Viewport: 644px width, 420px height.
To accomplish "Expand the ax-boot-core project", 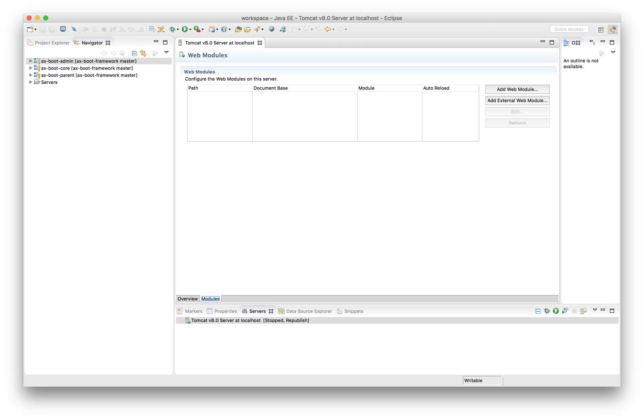I will pyautogui.click(x=31, y=68).
